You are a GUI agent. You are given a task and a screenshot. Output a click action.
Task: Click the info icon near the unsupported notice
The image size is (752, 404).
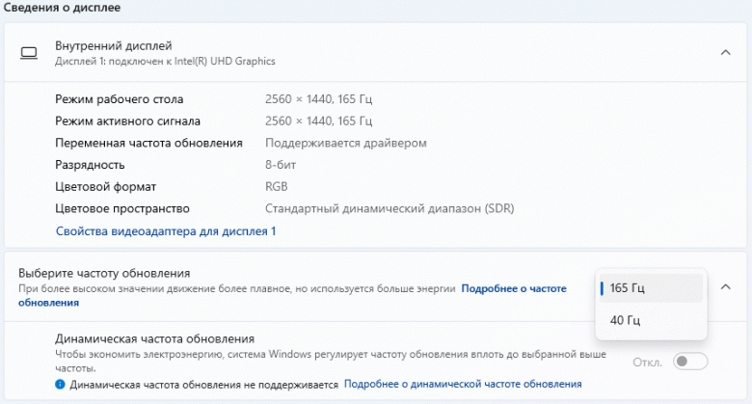point(60,385)
